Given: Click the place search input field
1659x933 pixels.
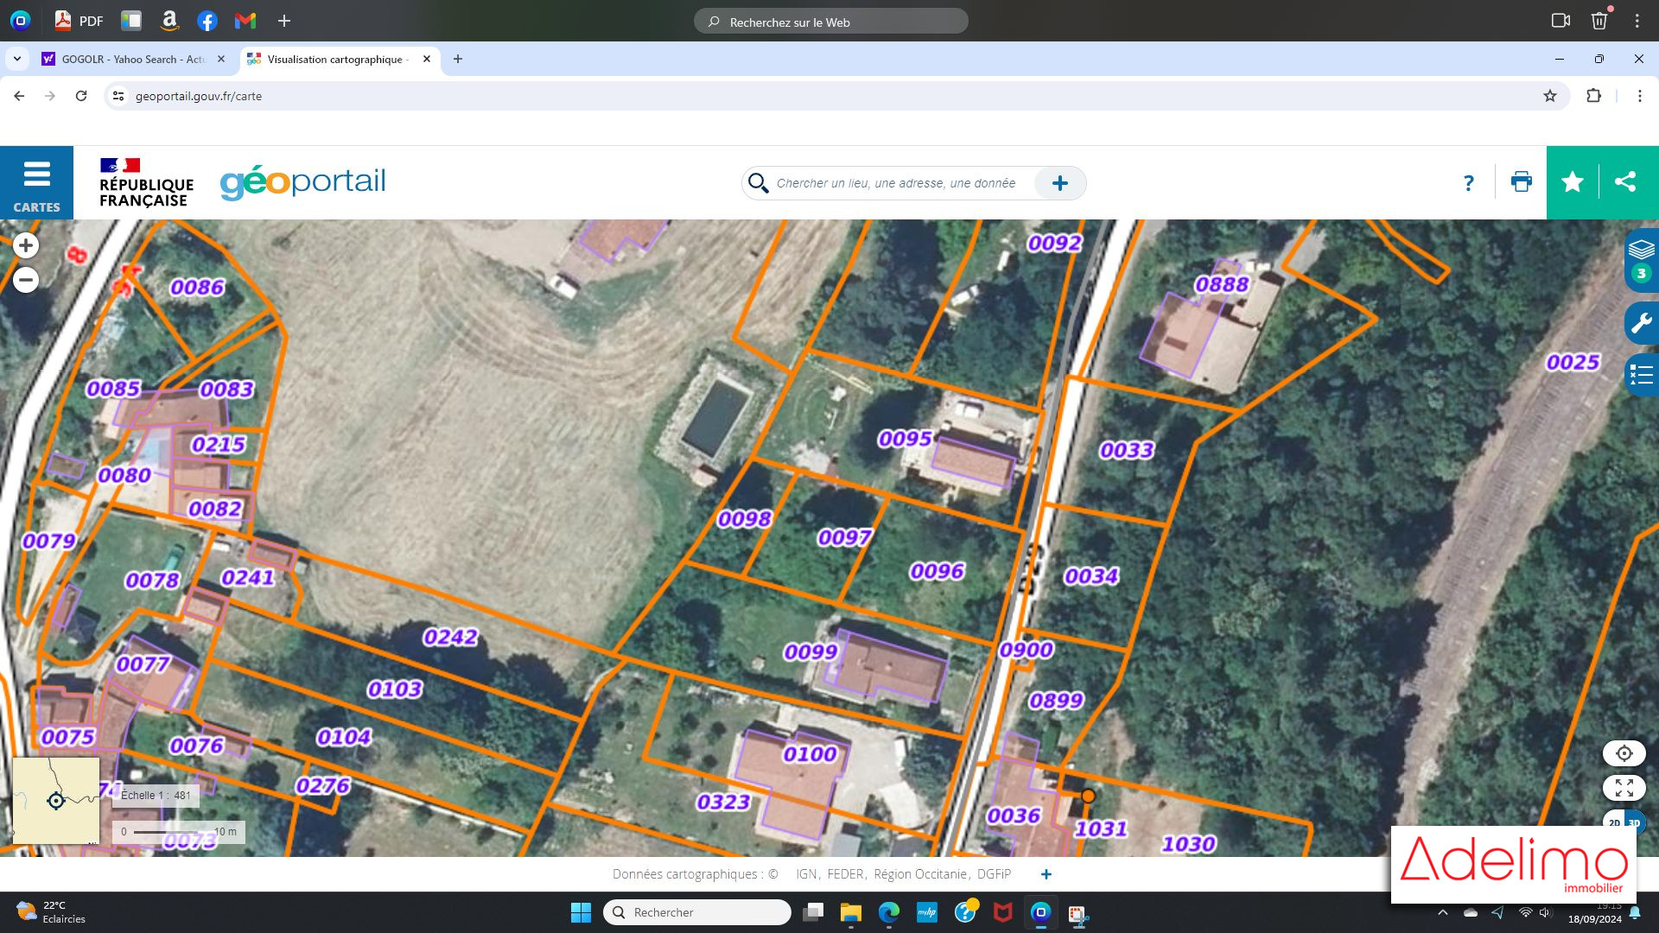Looking at the screenshot, I should [x=895, y=183].
